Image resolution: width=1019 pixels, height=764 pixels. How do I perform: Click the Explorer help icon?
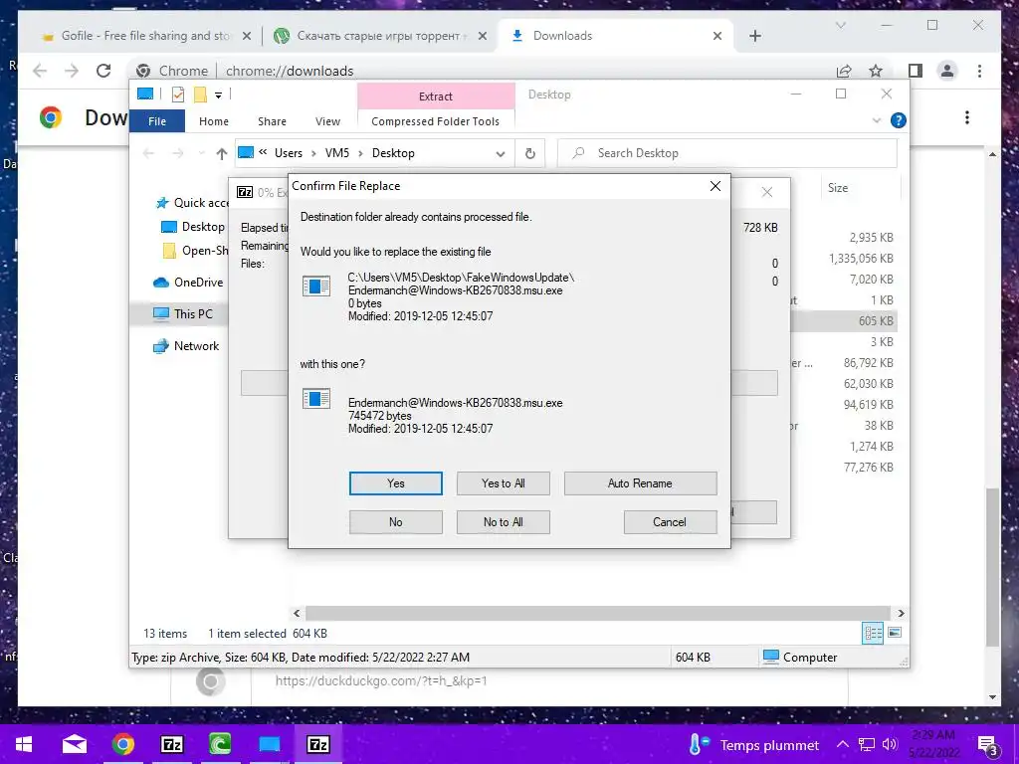899,120
